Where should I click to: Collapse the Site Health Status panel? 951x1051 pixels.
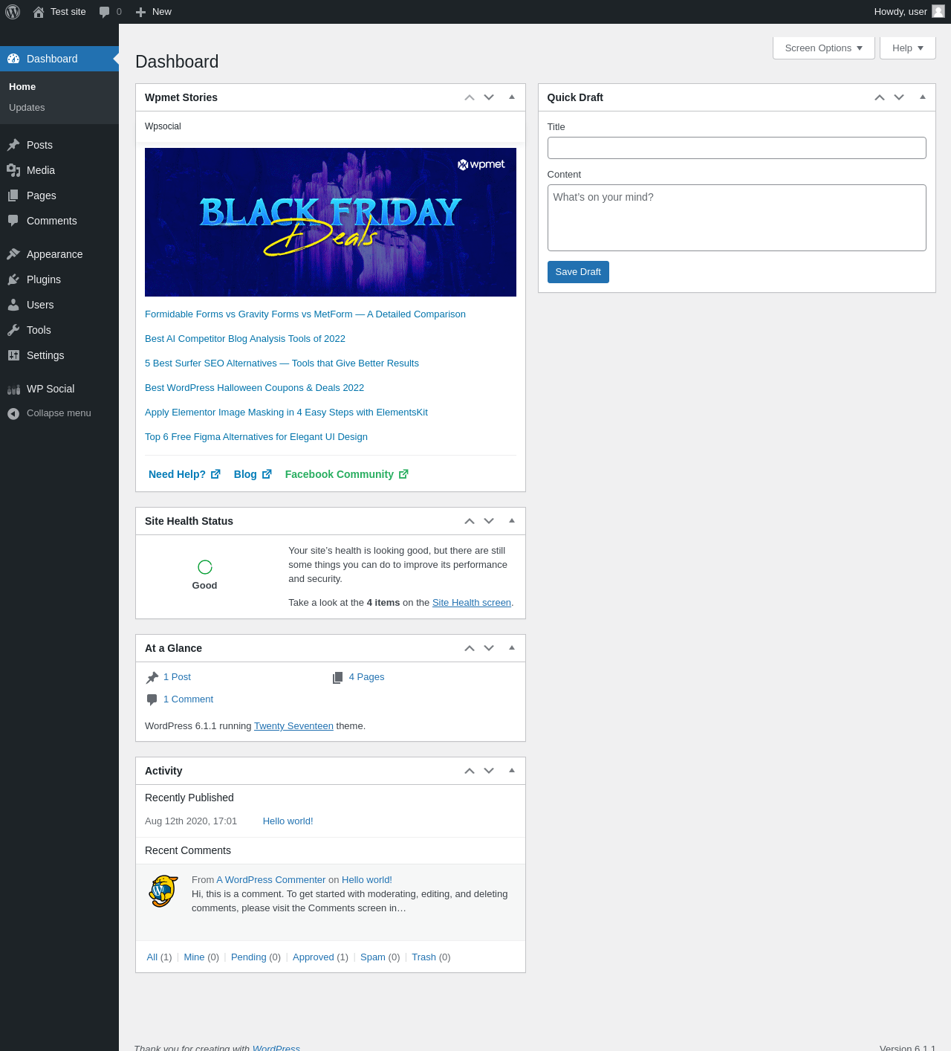pos(512,521)
